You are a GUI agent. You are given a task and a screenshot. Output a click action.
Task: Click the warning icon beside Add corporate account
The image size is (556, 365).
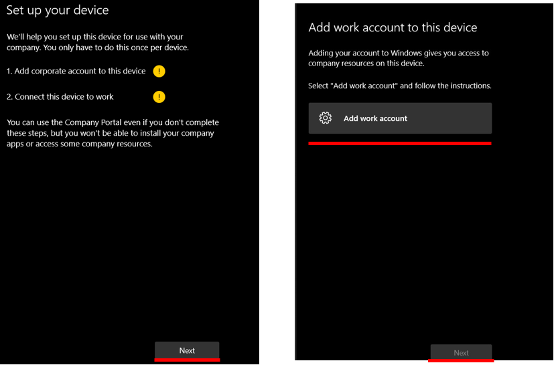[x=159, y=71]
